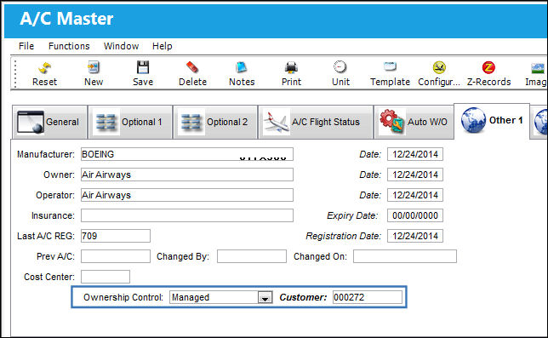Click the Cost Center field
The image size is (548, 338).
(x=106, y=277)
